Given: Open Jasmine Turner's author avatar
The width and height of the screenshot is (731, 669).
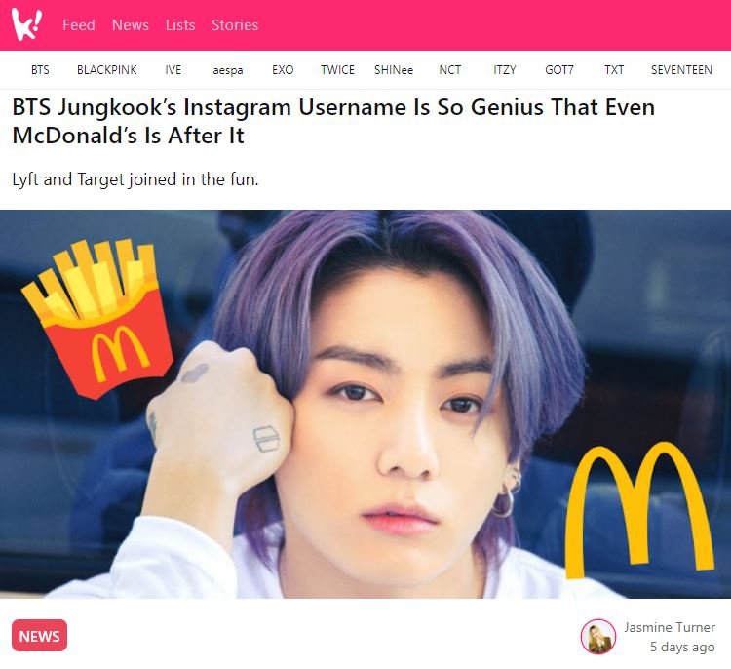Looking at the screenshot, I should [598, 637].
